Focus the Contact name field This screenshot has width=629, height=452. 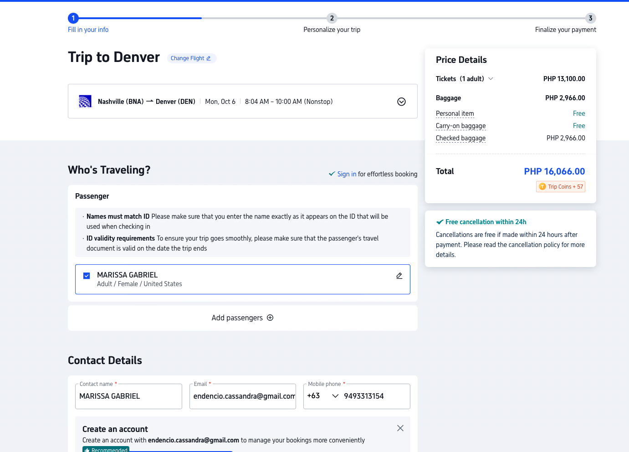pyautogui.click(x=128, y=396)
